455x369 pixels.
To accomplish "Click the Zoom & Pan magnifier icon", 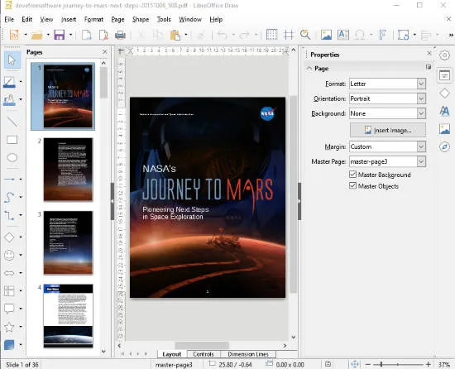I will 305,35.
